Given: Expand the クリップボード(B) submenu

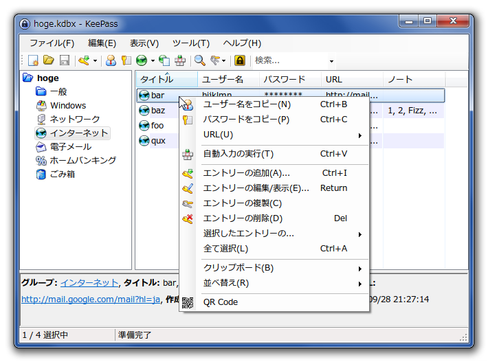Looking at the screenshot, I should point(274,268).
